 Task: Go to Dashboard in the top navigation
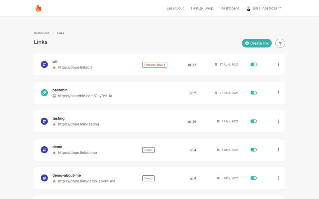(230, 8)
